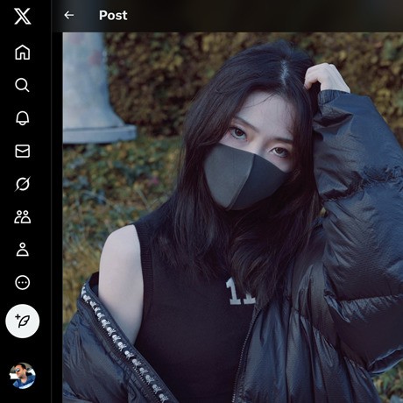Compose a new post with the feather button
The width and height of the screenshot is (403, 403).
23,322
